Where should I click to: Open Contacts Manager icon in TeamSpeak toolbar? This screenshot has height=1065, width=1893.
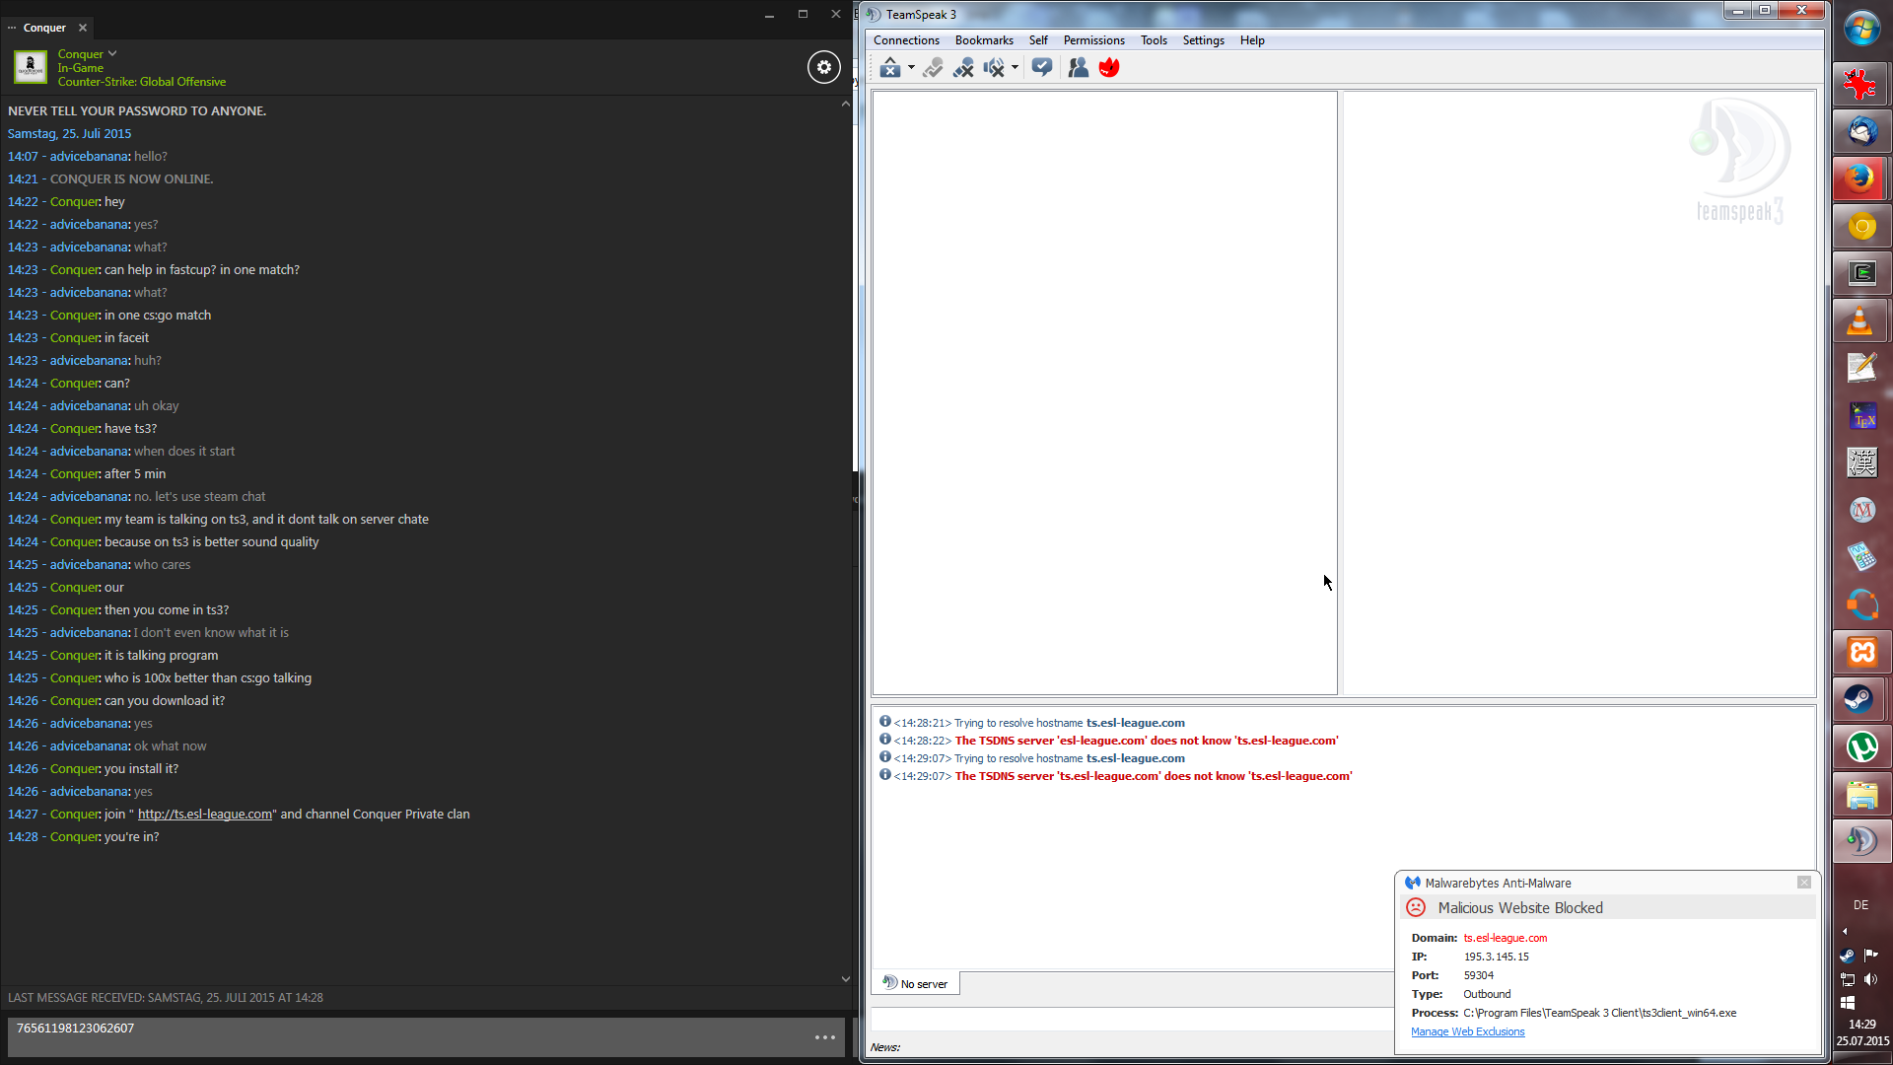pos(1078,68)
